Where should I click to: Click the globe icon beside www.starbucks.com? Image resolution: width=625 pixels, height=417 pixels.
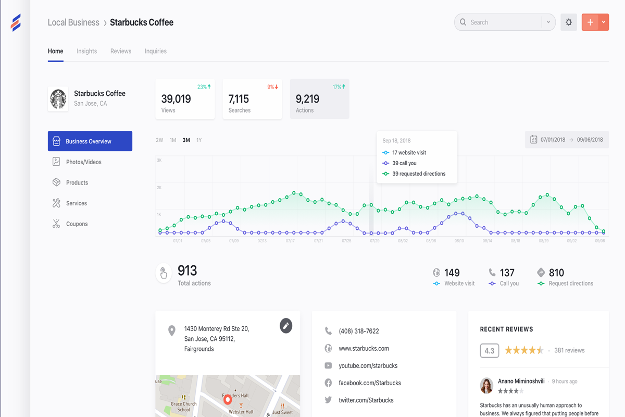pos(328,348)
